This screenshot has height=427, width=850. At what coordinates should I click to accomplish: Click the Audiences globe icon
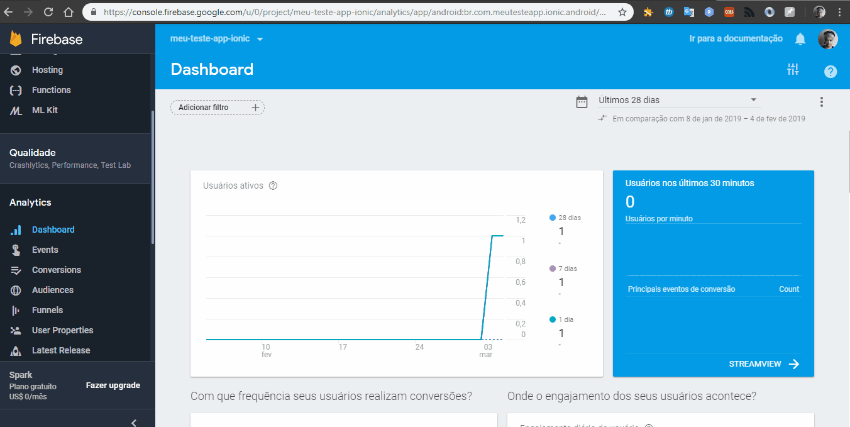pyautogui.click(x=16, y=290)
